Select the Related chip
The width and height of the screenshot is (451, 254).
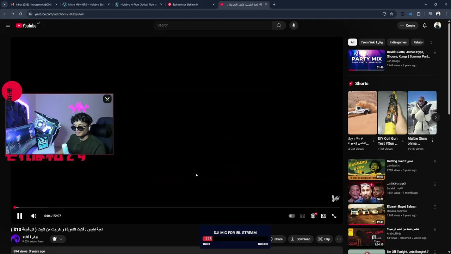tap(418, 42)
